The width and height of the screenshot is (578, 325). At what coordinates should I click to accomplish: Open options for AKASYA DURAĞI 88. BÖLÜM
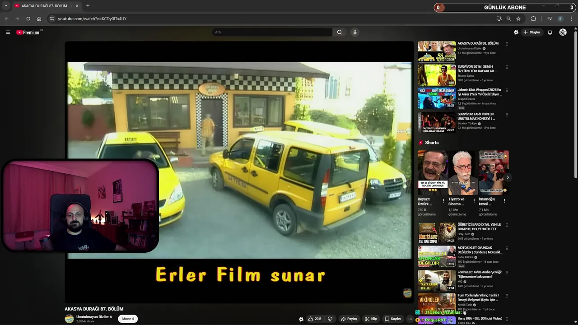point(507,44)
